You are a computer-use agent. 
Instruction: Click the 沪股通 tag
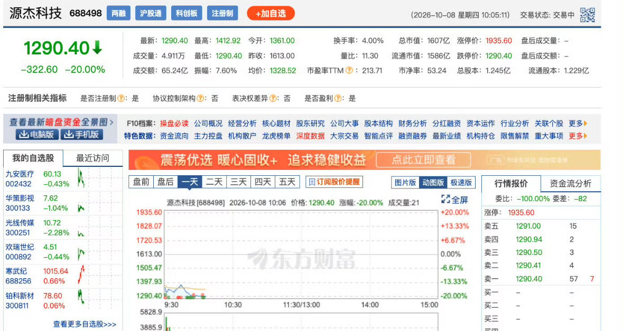click(151, 14)
